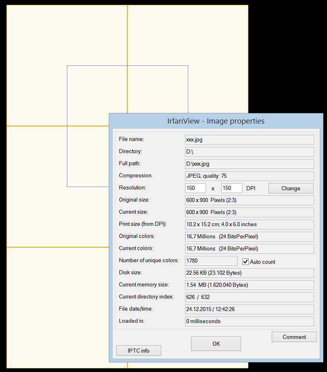Image resolution: width=327 pixels, height=372 pixels.
Task: Click the Original size value field
Action: click(249, 200)
